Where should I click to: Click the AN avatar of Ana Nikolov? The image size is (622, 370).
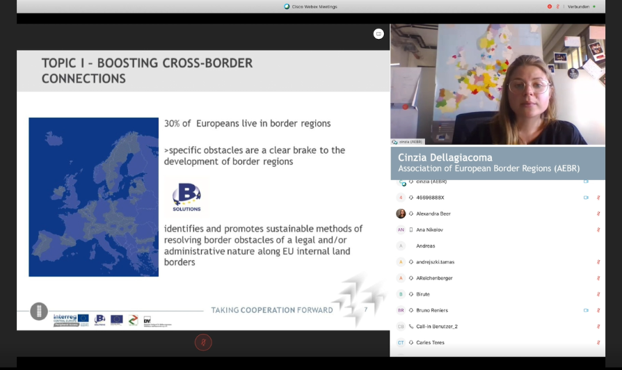401,230
